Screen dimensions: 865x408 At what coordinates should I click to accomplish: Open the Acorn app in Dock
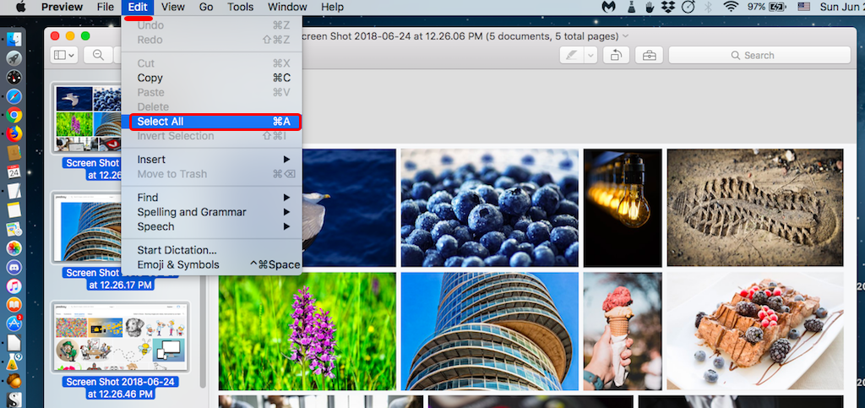[x=14, y=380]
